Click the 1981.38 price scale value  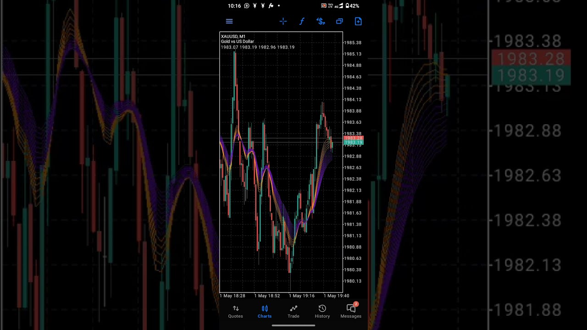[x=353, y=225]
